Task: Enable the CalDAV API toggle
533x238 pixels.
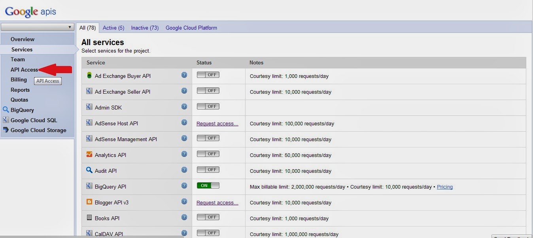Action: 208,233
